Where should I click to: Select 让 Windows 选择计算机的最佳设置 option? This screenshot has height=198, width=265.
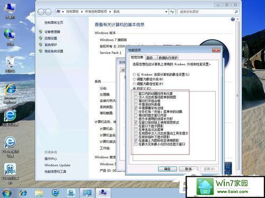(135, 74)
